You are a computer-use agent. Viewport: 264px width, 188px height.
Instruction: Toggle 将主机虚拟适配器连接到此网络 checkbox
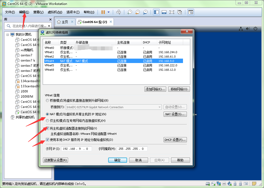click(x=47, y=128)
